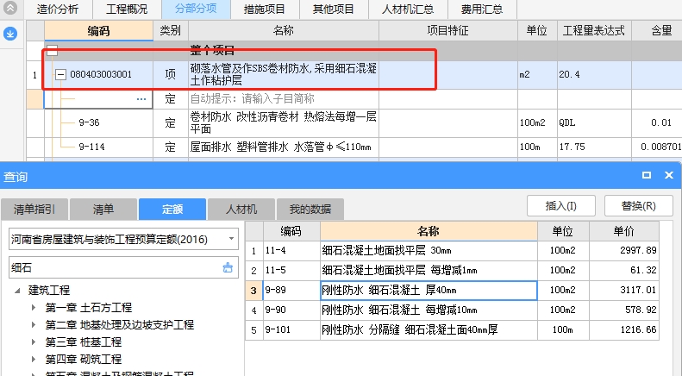The image size is (682, 376).
Task: Click 屋面排水 塑料管排水 name cell
Action: click(283, 147)
